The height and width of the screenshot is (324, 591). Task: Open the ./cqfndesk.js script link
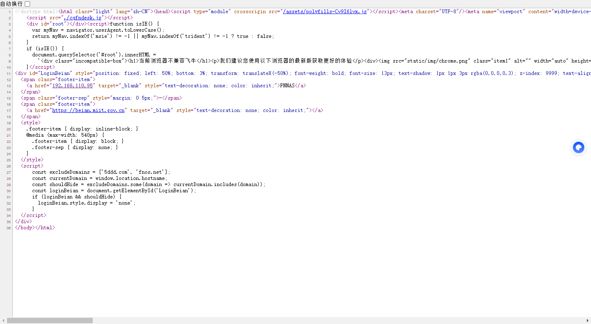(x=82, y=17)
